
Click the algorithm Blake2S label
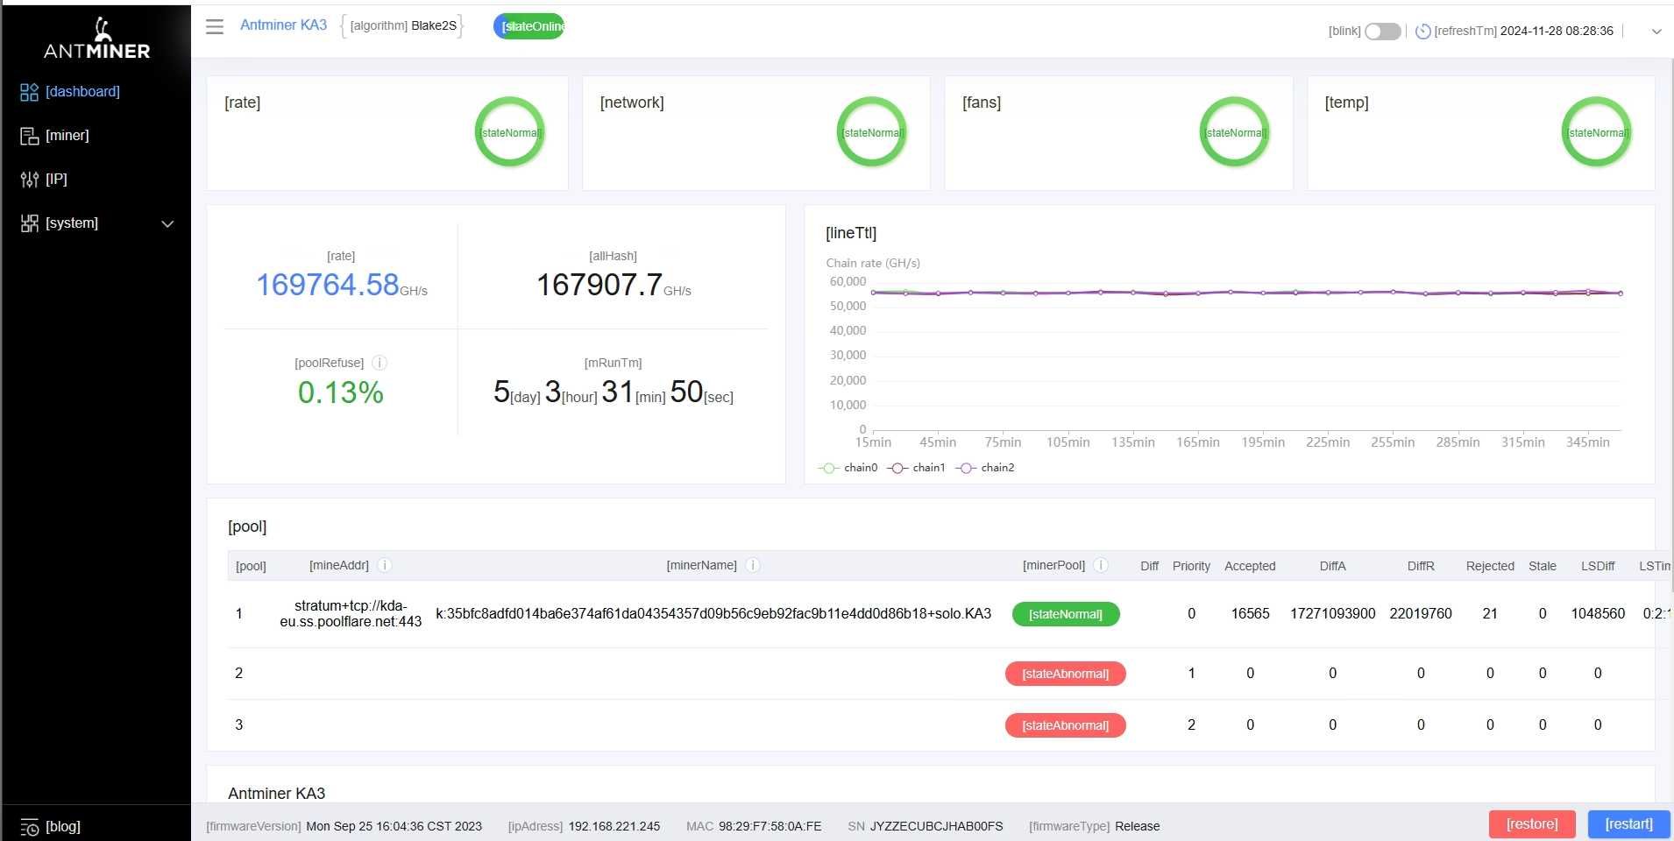click(403, 26)
